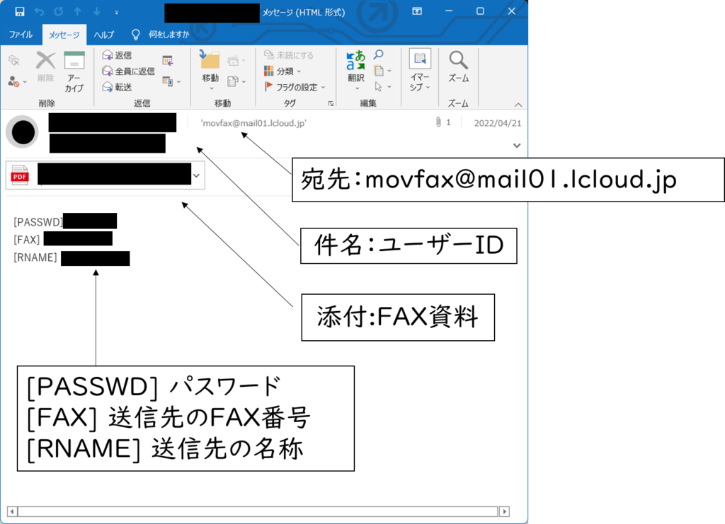Viewport: 725px width, 524px height.
Task: Click the ズーム magnifier button
Action: (x=458, y=67)
